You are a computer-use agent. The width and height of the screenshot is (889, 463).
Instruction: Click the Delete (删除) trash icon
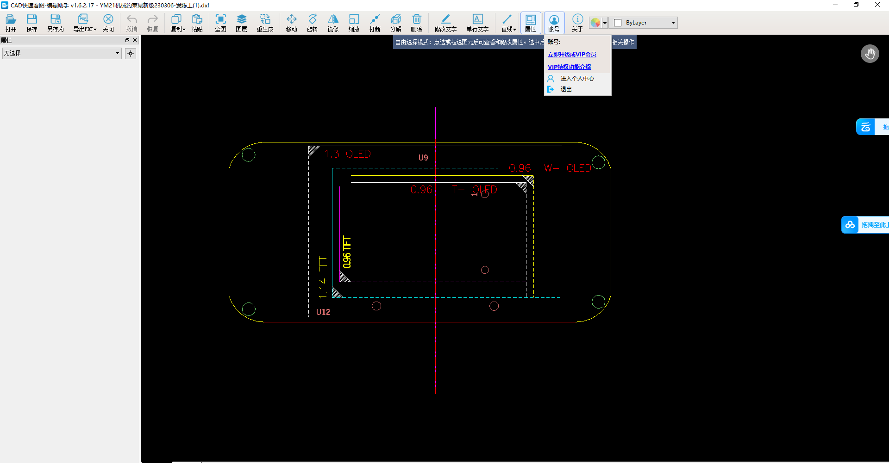[x=416, y=22]
